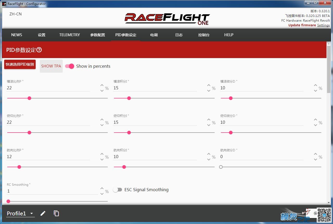Switch to the 设置 tab

click(42, 35)
